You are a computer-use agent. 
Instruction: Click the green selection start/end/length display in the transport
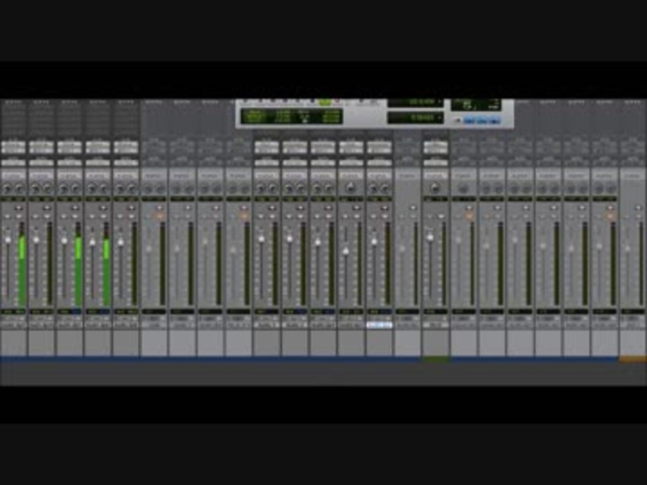click(x=292, y=117)
